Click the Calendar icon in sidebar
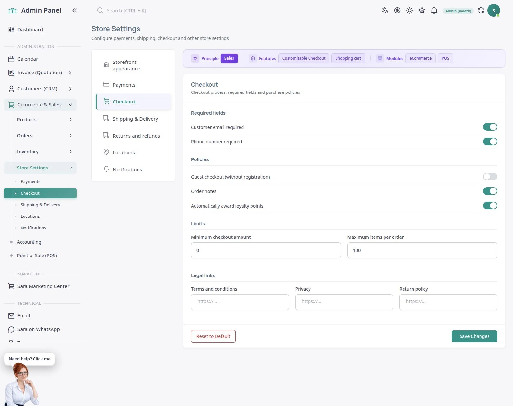This screenshot has width=513, height=406. point(11,59)
